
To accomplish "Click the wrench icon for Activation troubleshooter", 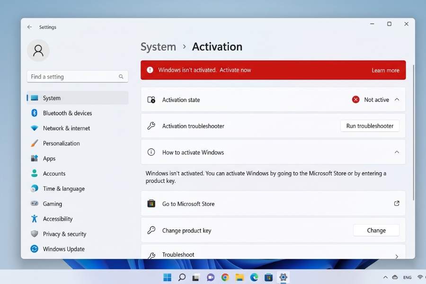I will pyautogui.click(x=151, y=126).
